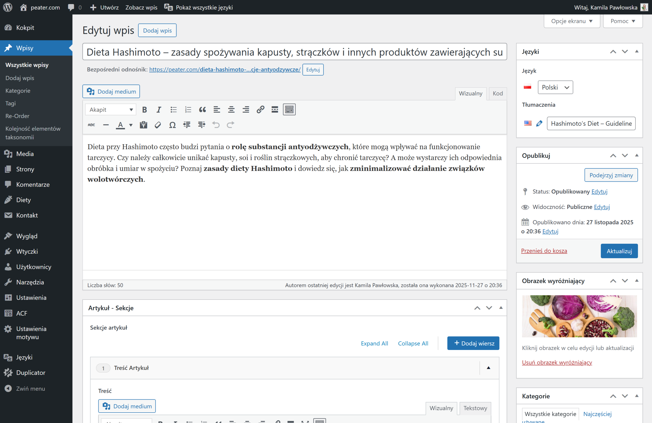Screen dimensions: 652x423
Task: Open the Akapit paragraph format dropdown
Action: (x=111, y=110)
